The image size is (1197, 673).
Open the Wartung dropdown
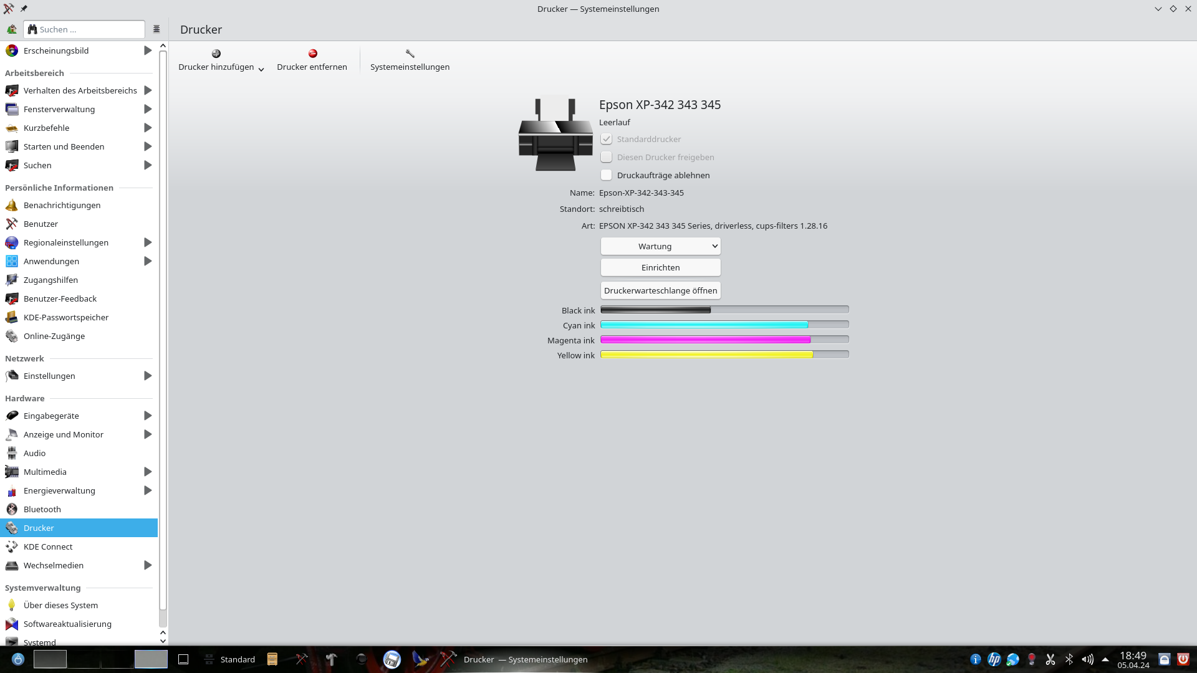(661, 246)
